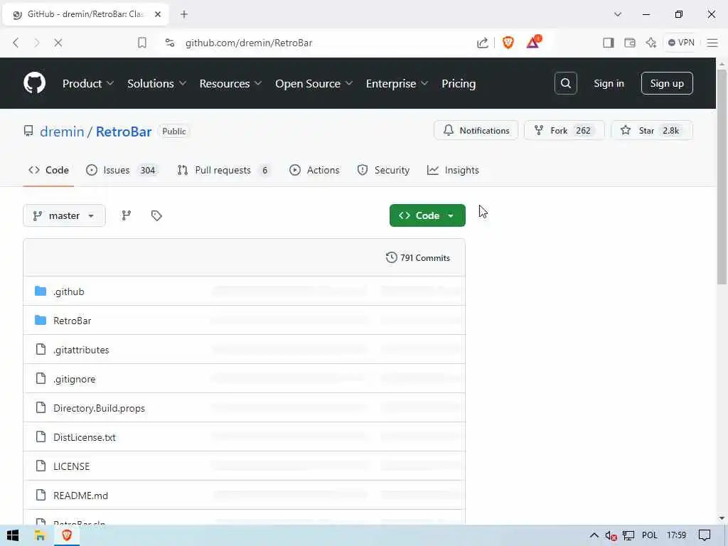View the repository tags icon

coord(156,215)
